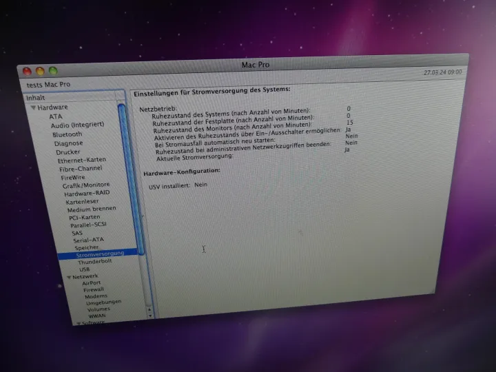The image size is (496, 372).
Task: Click the USV installiert: Nein line
Action: click(178, 186)
